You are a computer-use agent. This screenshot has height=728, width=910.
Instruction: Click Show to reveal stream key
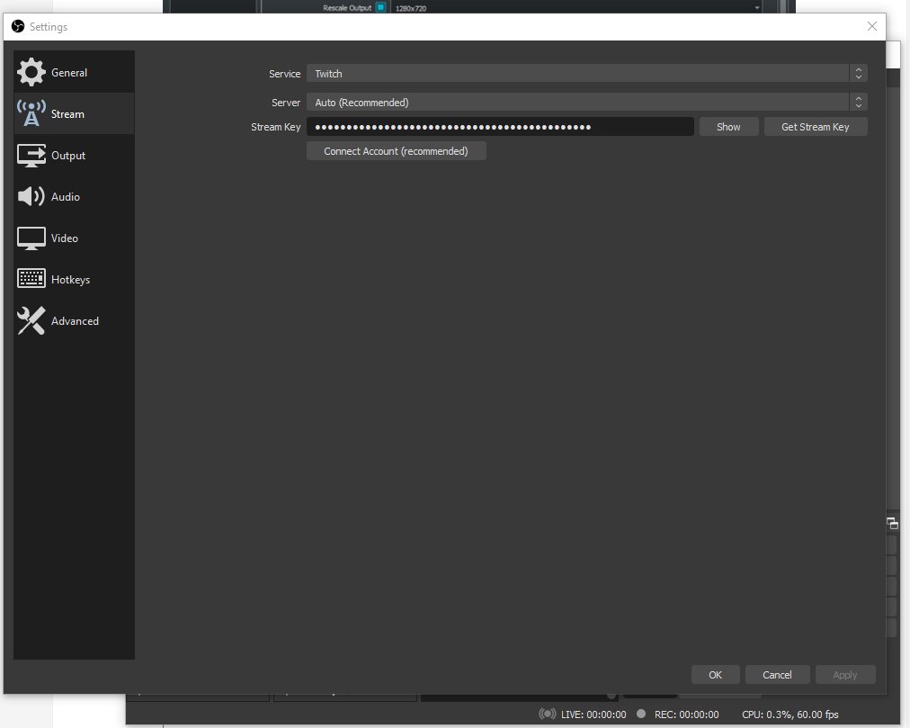click(x=728, y=127)
